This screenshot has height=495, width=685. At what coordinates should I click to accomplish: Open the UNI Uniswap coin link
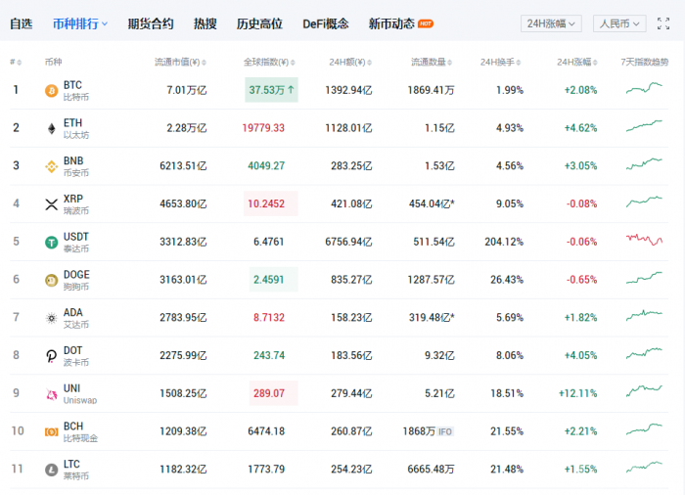[x=80, y=394]
